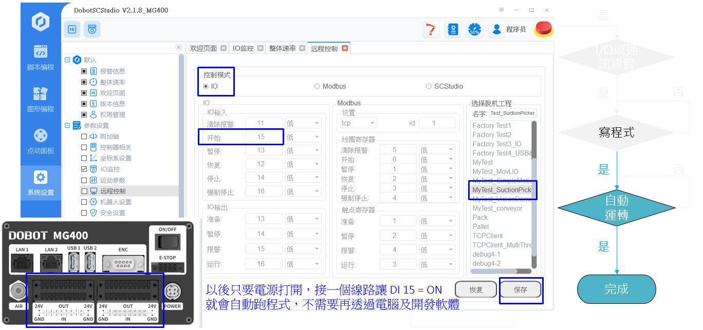This screenshot has width=703, height=330.
Task: Click the 机器人设置 robot icon in tree
Action: (x=93, y=202)
